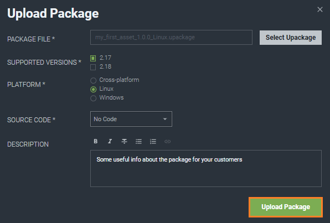Close the Upload Package dialog
The image size is (330, 223).
(x=320, y=9)
